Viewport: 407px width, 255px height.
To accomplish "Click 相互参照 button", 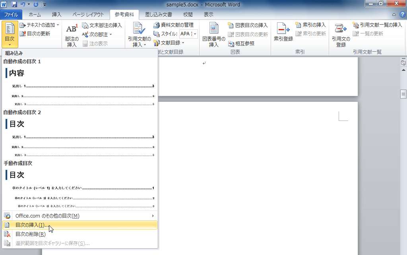I will pos(241,43).
